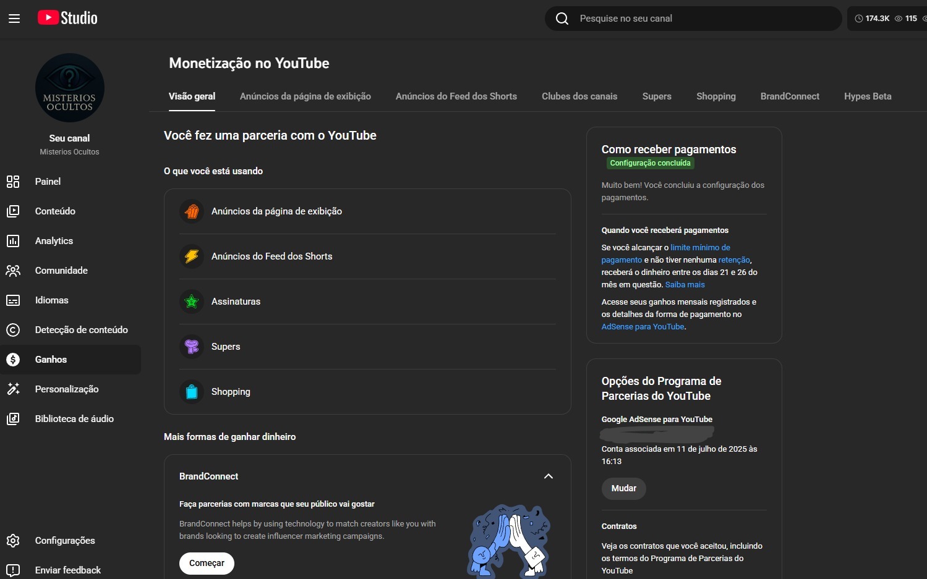Click the Misterios Ocultos channel avatar
This screenshot has width=927, height=579.
coord(70,88)
